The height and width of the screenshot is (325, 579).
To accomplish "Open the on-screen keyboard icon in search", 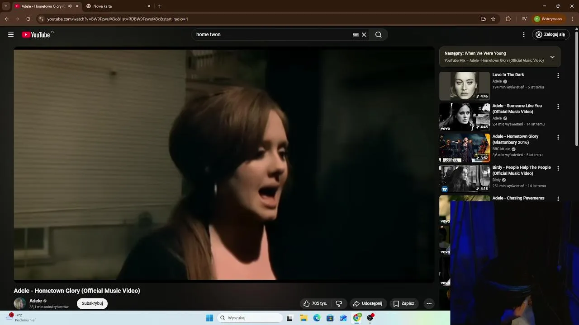I will coord(356,35).
